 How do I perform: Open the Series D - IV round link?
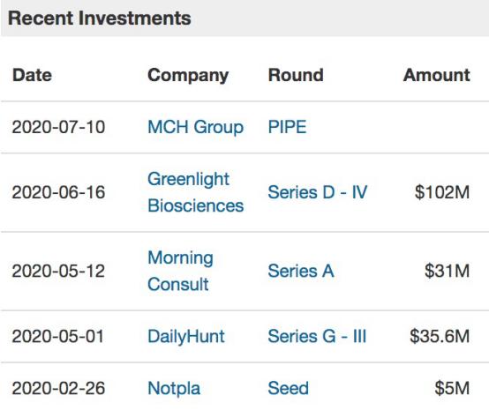[x=318, y=192]
